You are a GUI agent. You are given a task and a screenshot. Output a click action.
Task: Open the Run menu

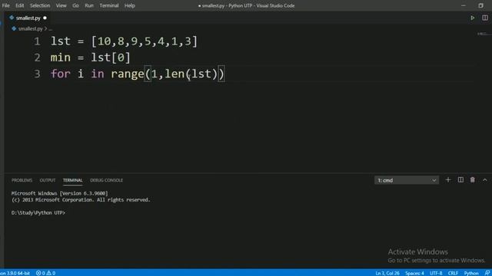click(89, 5)
